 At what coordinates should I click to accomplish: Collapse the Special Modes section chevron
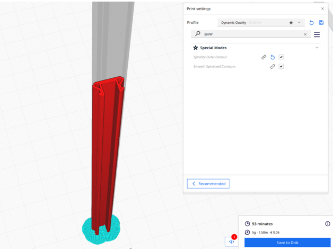point(317,48)
